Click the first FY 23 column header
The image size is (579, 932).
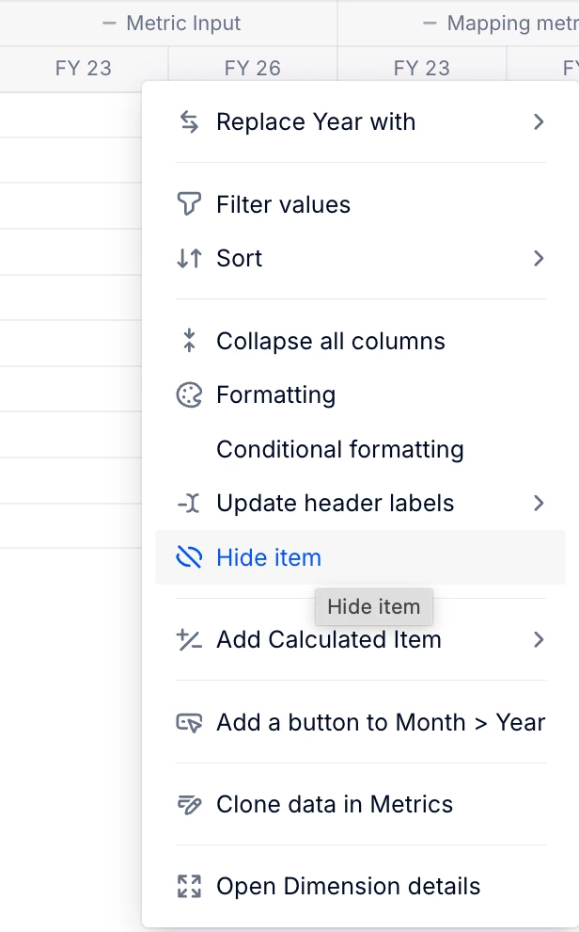(x=83, y=69)
